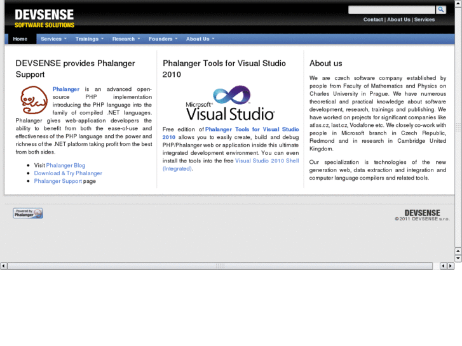Click the Microsoft Visual Studio logo
The image size is (462, 346).
230,103
